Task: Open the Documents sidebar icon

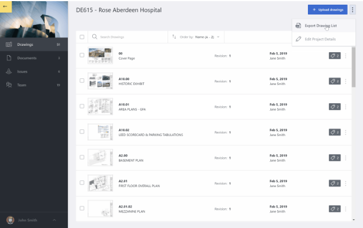Action: [x=9, y=58]
